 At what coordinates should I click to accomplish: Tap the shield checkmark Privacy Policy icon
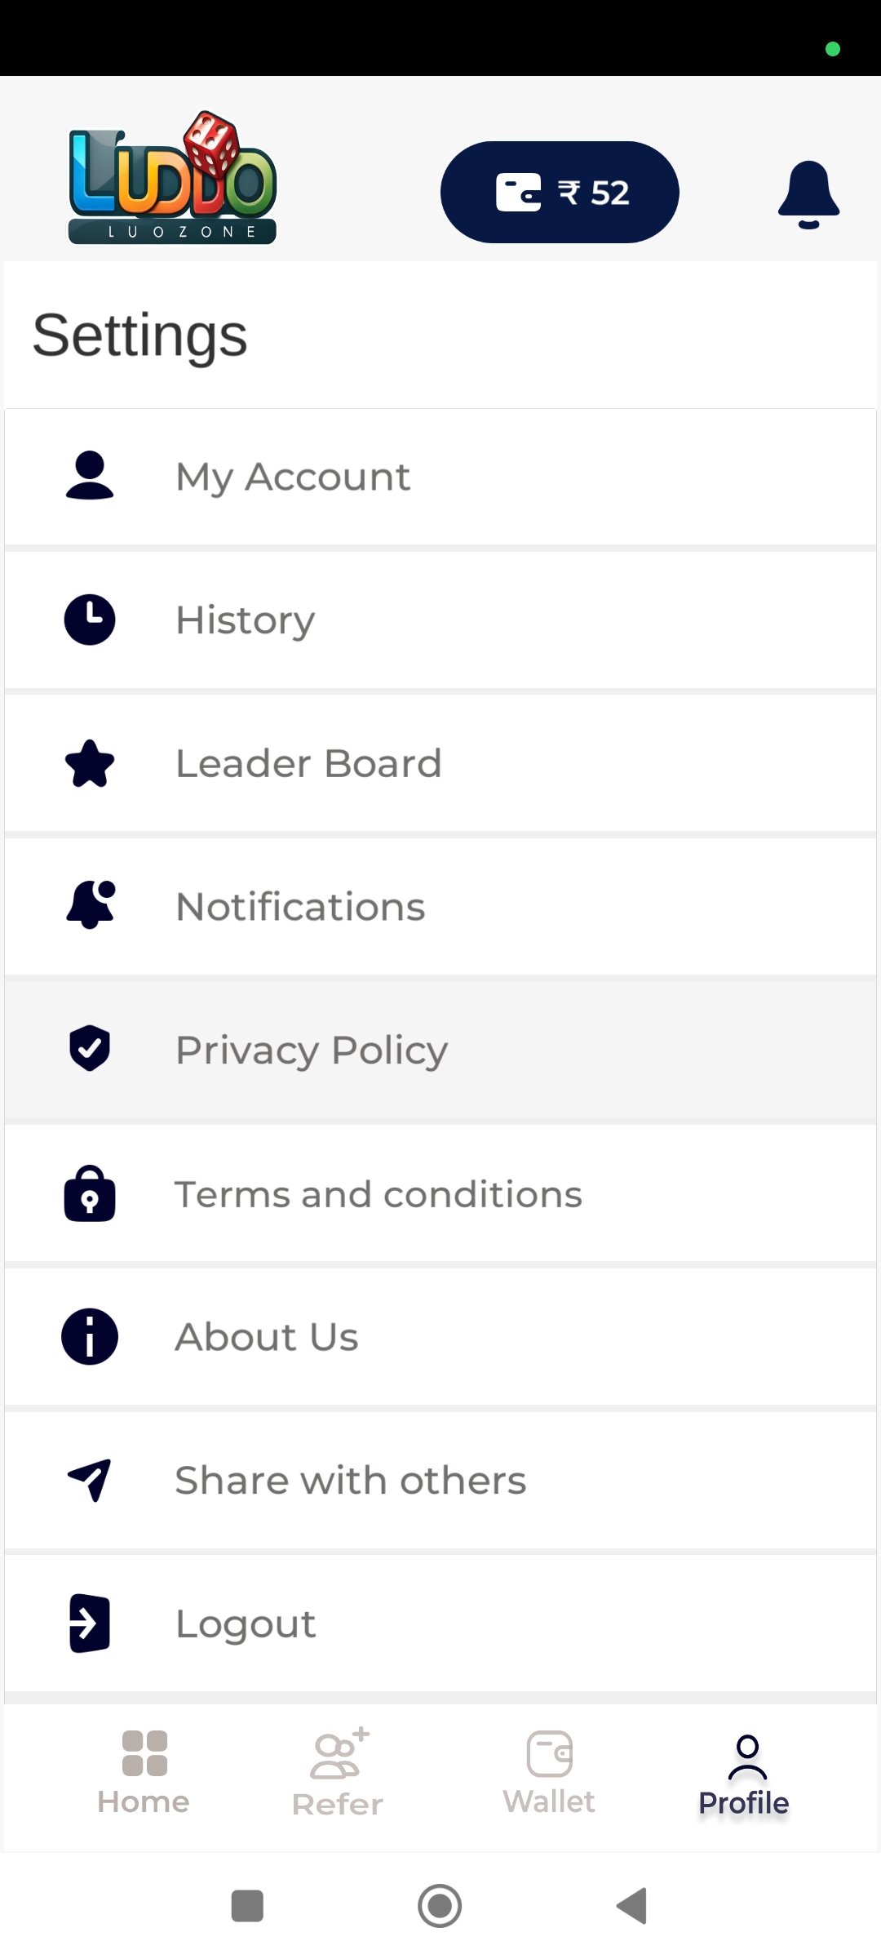90,1048
